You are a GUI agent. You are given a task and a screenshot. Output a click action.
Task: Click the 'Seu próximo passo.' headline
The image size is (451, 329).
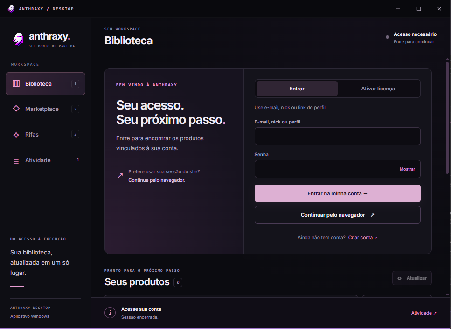(x=171, y=120)
